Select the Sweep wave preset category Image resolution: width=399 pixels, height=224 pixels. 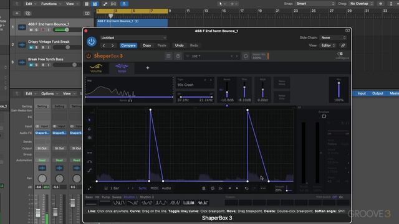point(117,197)
